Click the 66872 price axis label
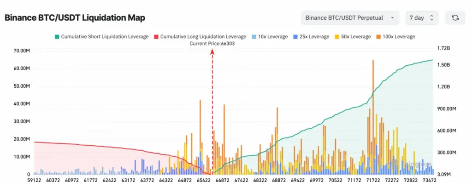Image resolution: width=472 pixels, height=182 pixels. (223, 180)
